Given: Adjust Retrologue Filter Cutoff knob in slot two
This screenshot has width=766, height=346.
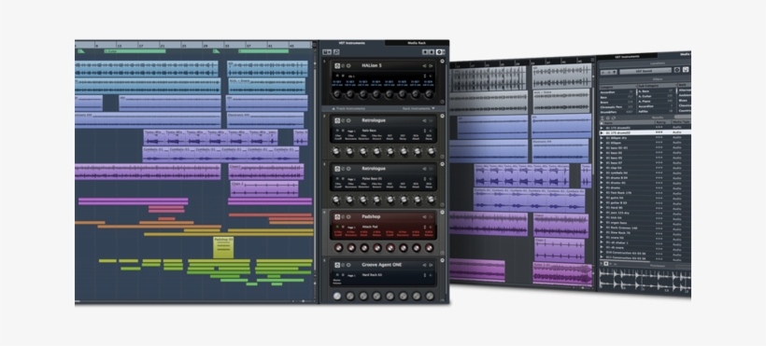Looking at the screenshot, I should coord(336,151).
